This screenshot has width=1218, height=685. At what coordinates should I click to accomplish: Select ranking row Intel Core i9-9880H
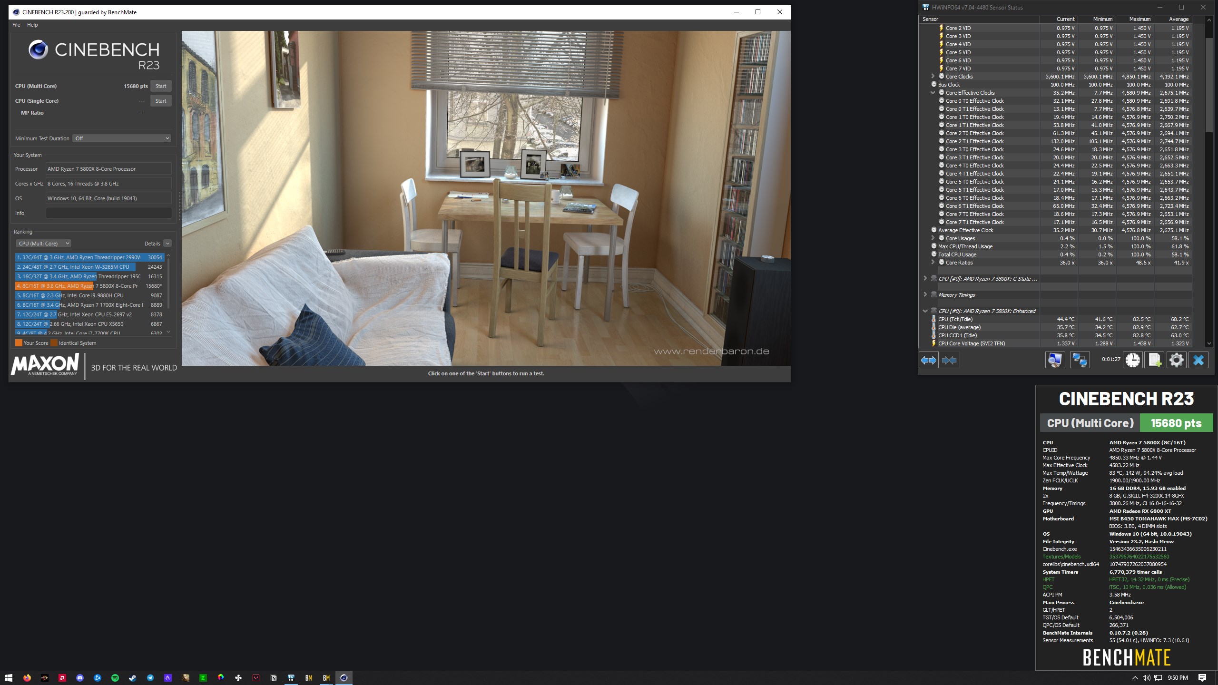tap(89, 295)
